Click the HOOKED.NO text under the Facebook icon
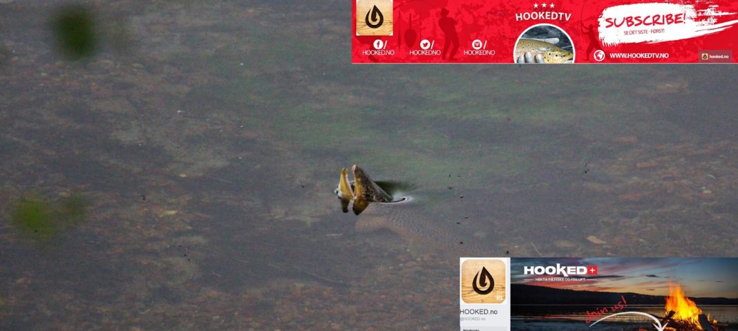738x331 pixels. click(x=378, y=53)
